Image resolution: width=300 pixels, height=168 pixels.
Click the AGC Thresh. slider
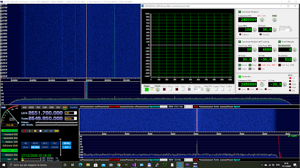56,125
